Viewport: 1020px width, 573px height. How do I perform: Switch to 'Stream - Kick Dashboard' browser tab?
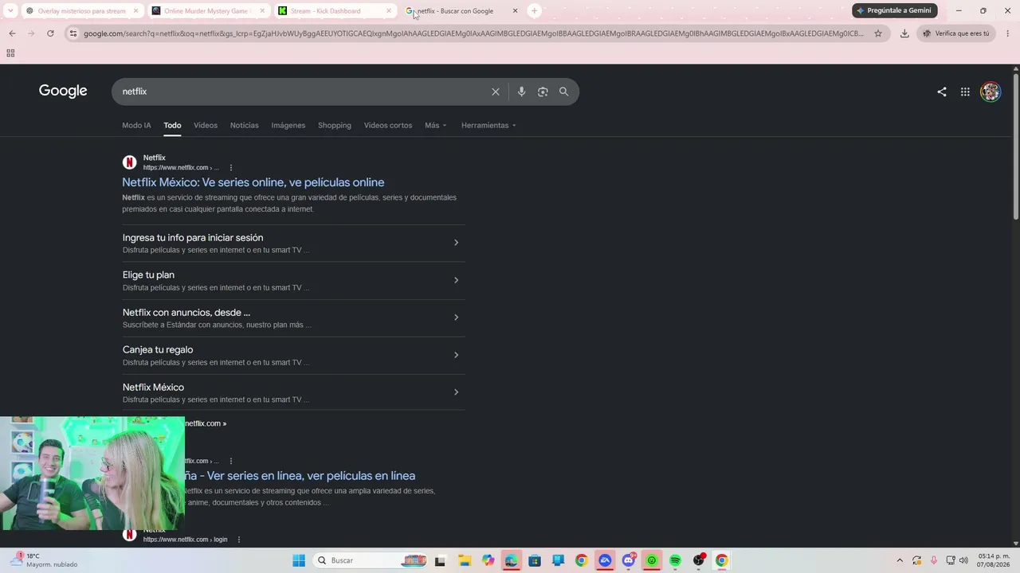pyautogui.click(x=335, y=11)
